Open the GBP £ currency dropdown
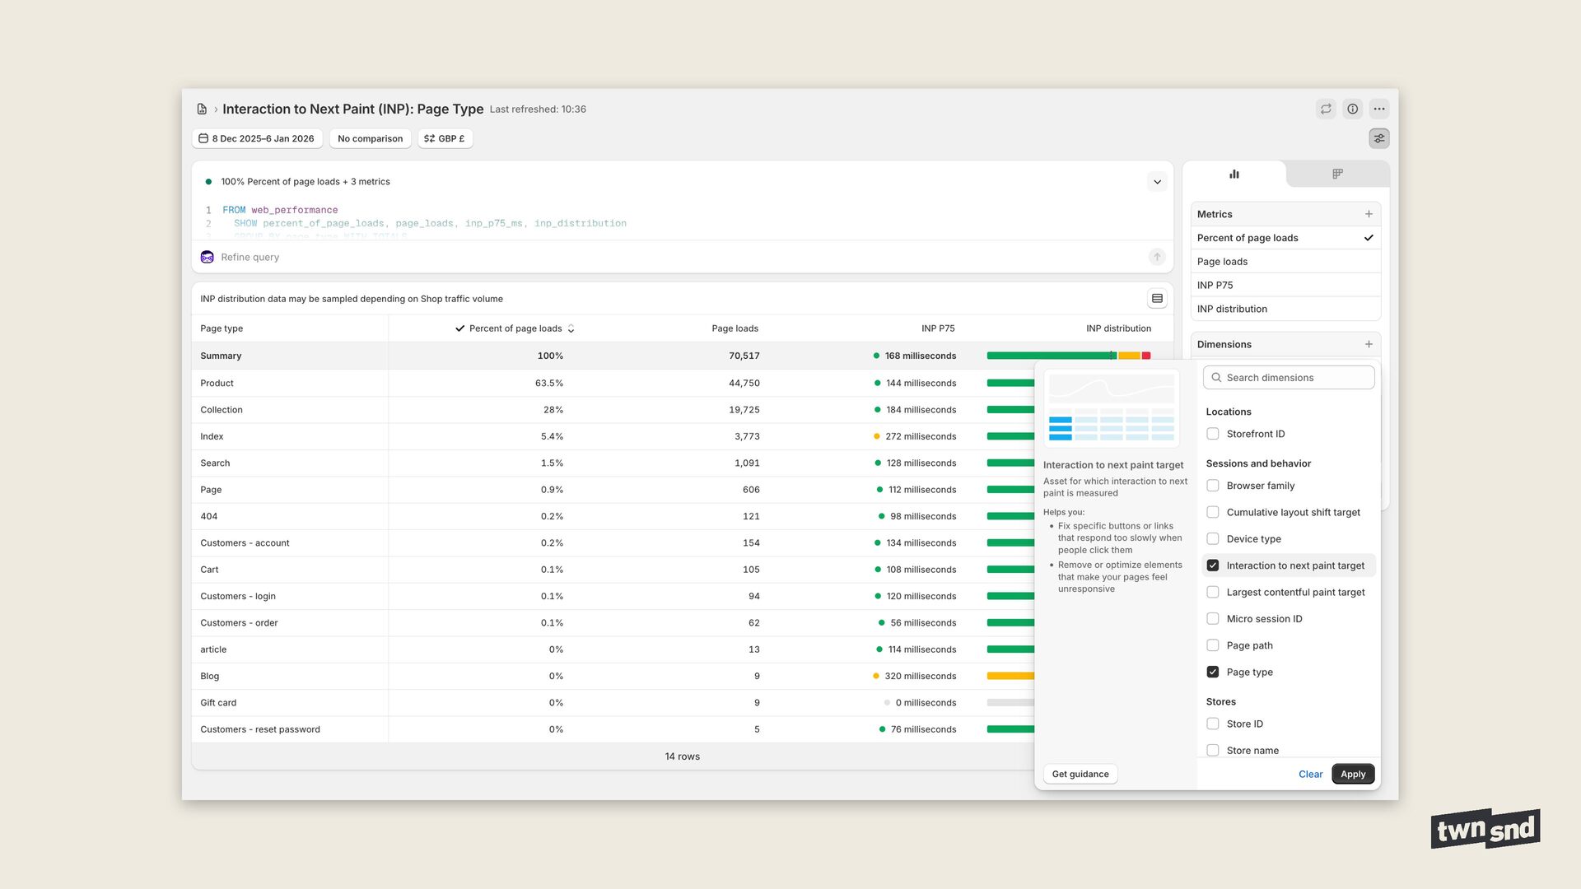 pyautogui.click(x=445, y=138)
